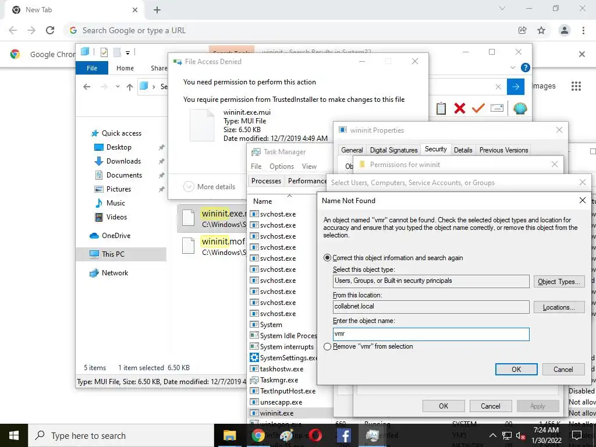
Task: Open Digital Signatures tab in wininit Properties
Action: (394, 150)
